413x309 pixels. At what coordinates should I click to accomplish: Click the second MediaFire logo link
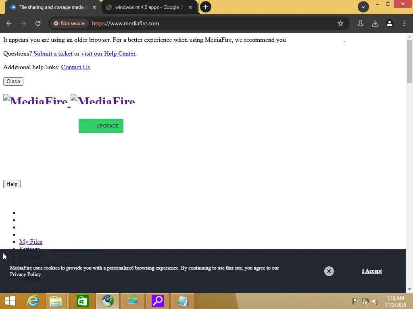pos(103,100)
